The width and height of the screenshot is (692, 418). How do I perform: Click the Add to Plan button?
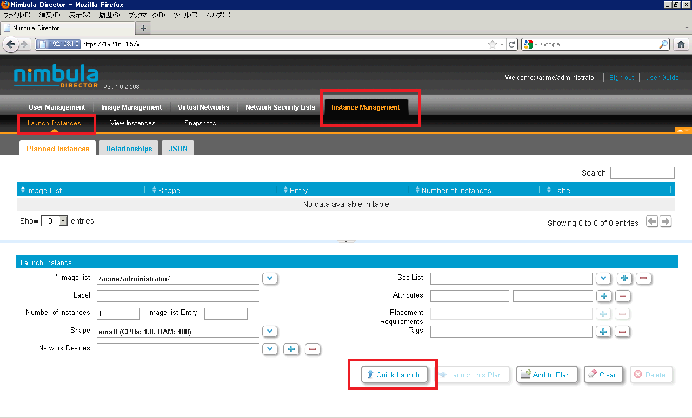(547, 375)
